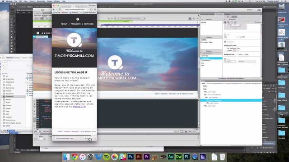Click SERVICES nav link in Chrome
Viewport: 289px width, 162px height.
89,24
